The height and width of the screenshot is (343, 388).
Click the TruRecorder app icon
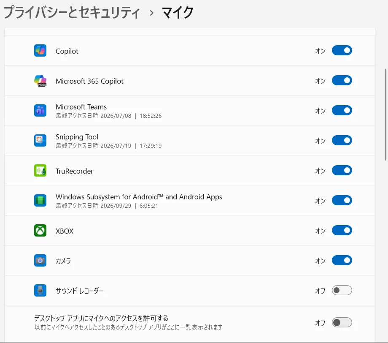pyautogui.click(x=40, y=171)
